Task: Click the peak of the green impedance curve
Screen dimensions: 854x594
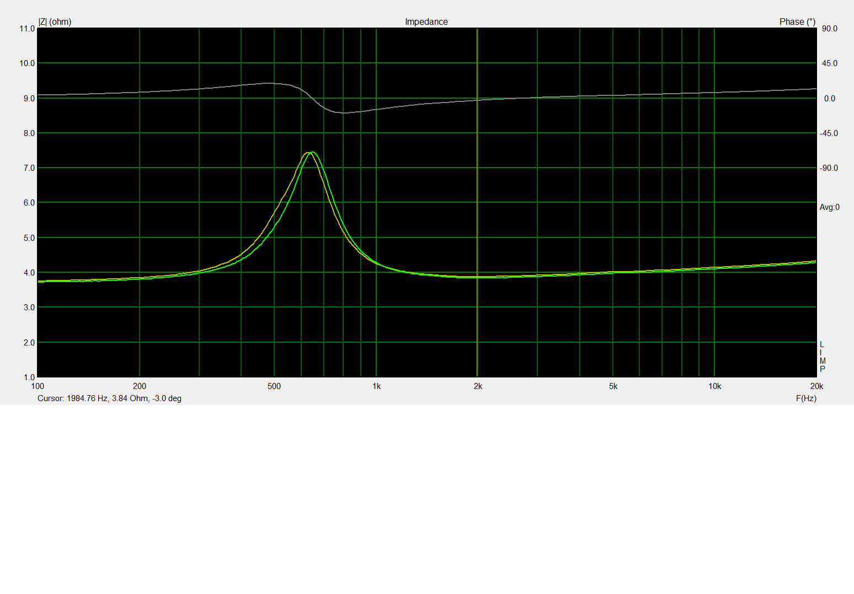Action: click(x=313, y=152)
